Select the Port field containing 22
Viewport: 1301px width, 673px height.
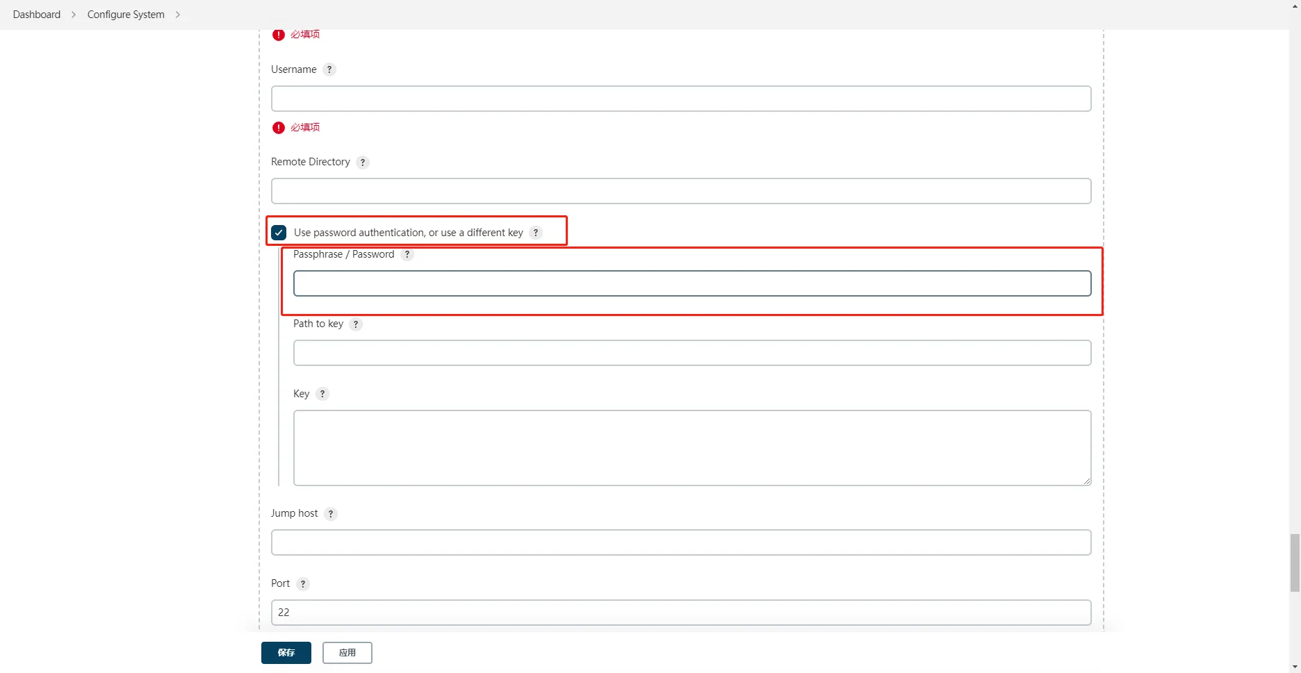coord(680,613)
